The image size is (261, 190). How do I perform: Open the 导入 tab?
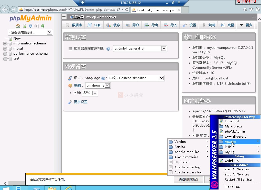170,25
